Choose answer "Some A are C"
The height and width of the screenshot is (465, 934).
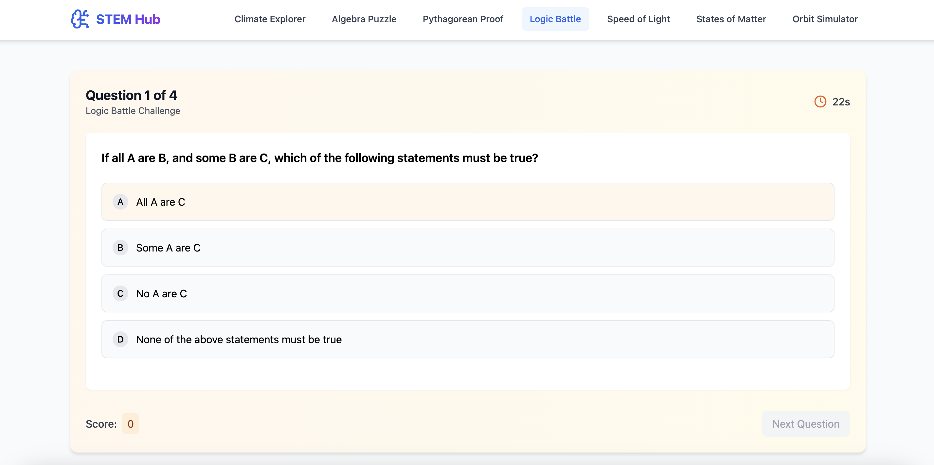tap(468, 248)
